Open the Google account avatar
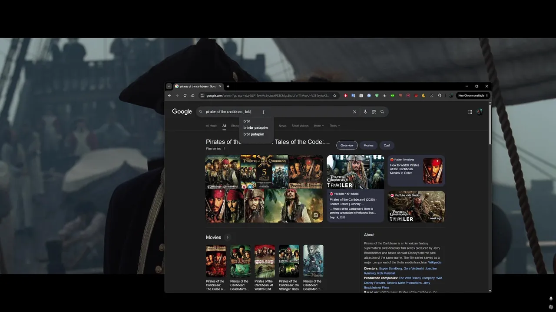This screenshot has width=556, height=312. (x=480, y=112)
